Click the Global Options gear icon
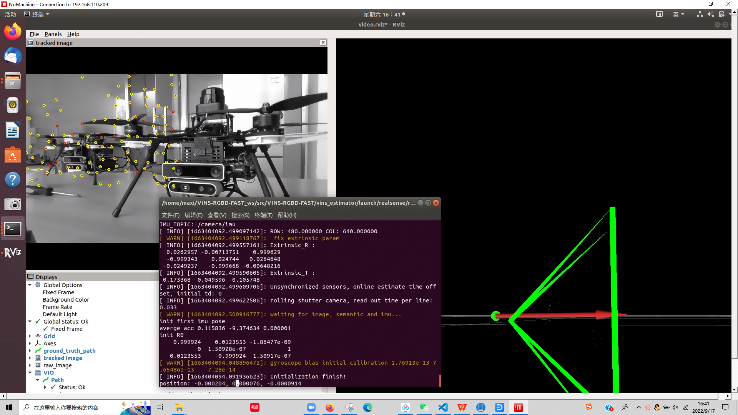This screenshot has width=738, height=415. click(38, 285)
